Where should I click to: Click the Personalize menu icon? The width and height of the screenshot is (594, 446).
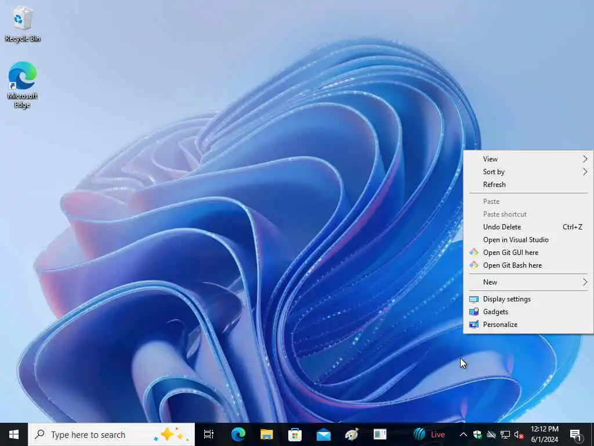tap(473, 325)
